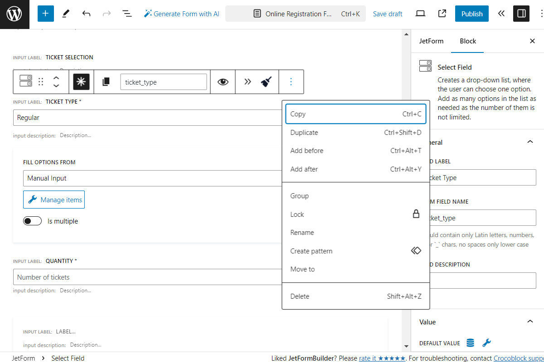The image size is (544, 362).
Task: Click Select Field in the bottom breadcrumb
Action: (68, 358)
